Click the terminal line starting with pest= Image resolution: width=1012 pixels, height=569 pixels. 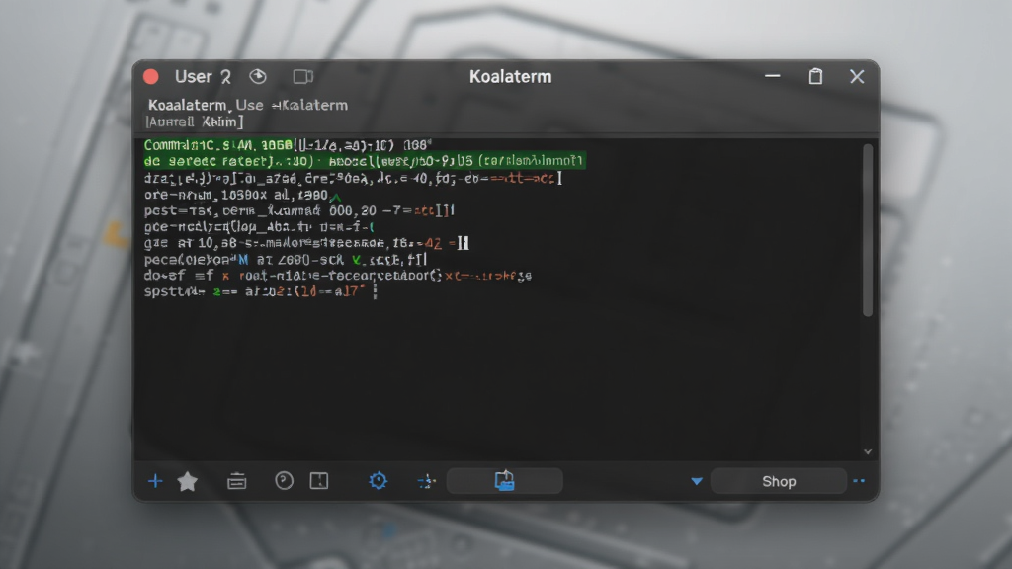pyautogui.click(x=299, y=210)
